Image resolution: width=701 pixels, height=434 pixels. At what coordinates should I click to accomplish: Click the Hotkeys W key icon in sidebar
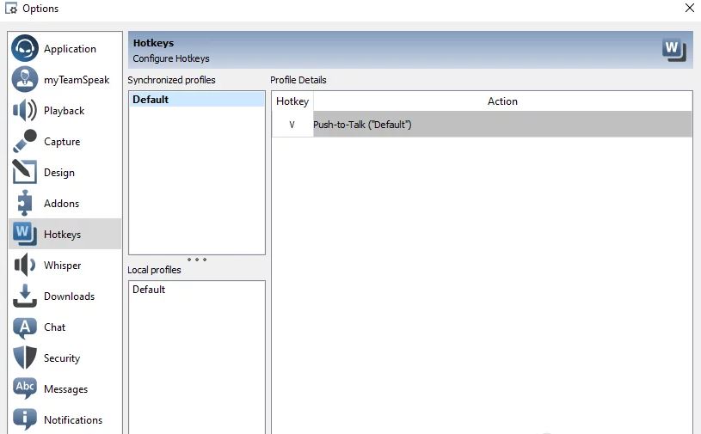pos(25,234)
